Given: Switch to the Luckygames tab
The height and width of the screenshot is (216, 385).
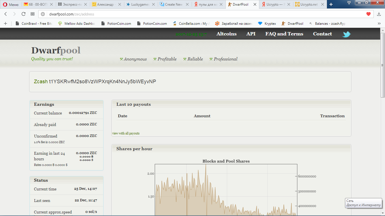Looking at the screenshot, I should (138, 4).
